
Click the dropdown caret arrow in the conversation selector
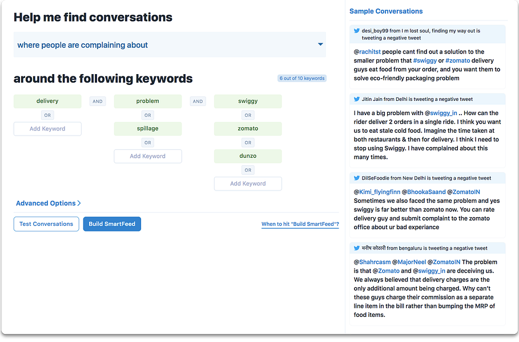tap(320, 44)
